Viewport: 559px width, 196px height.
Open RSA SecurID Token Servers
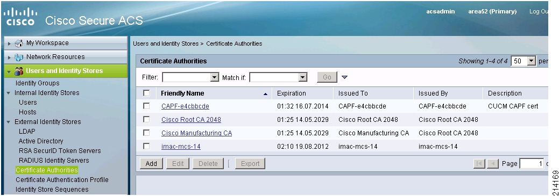click(x=60, y=151)
